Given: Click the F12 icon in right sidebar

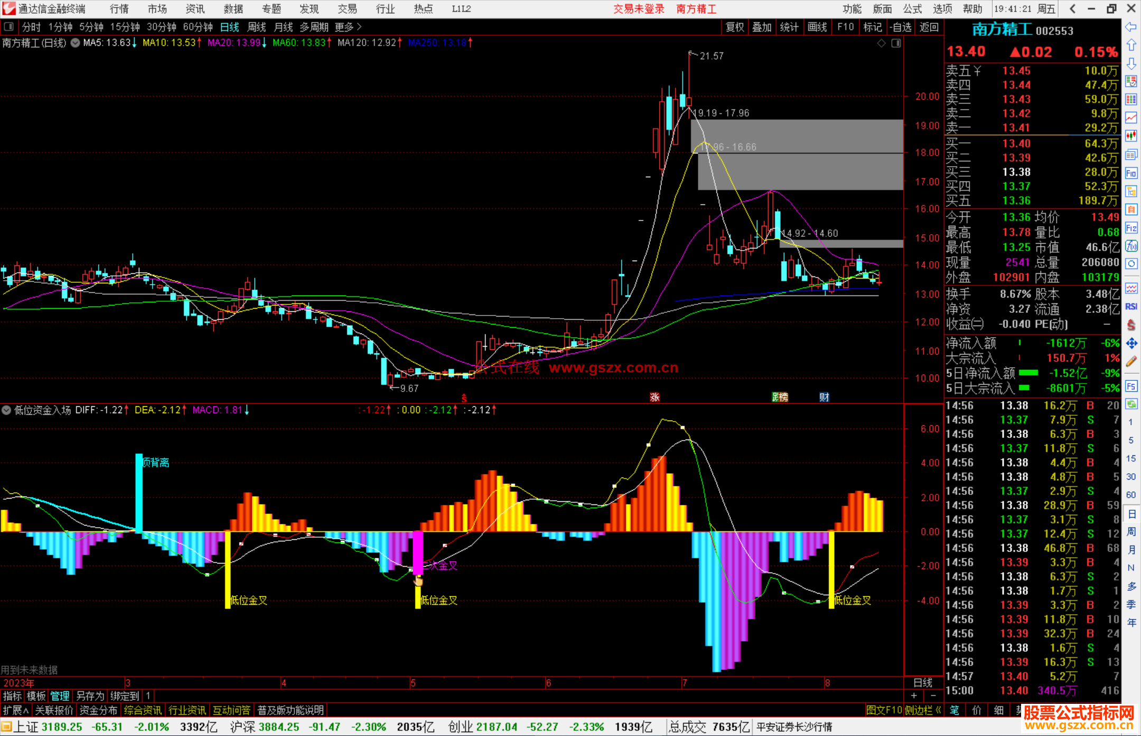Looking at the screenshot, I should click(x=1131, y=228).
